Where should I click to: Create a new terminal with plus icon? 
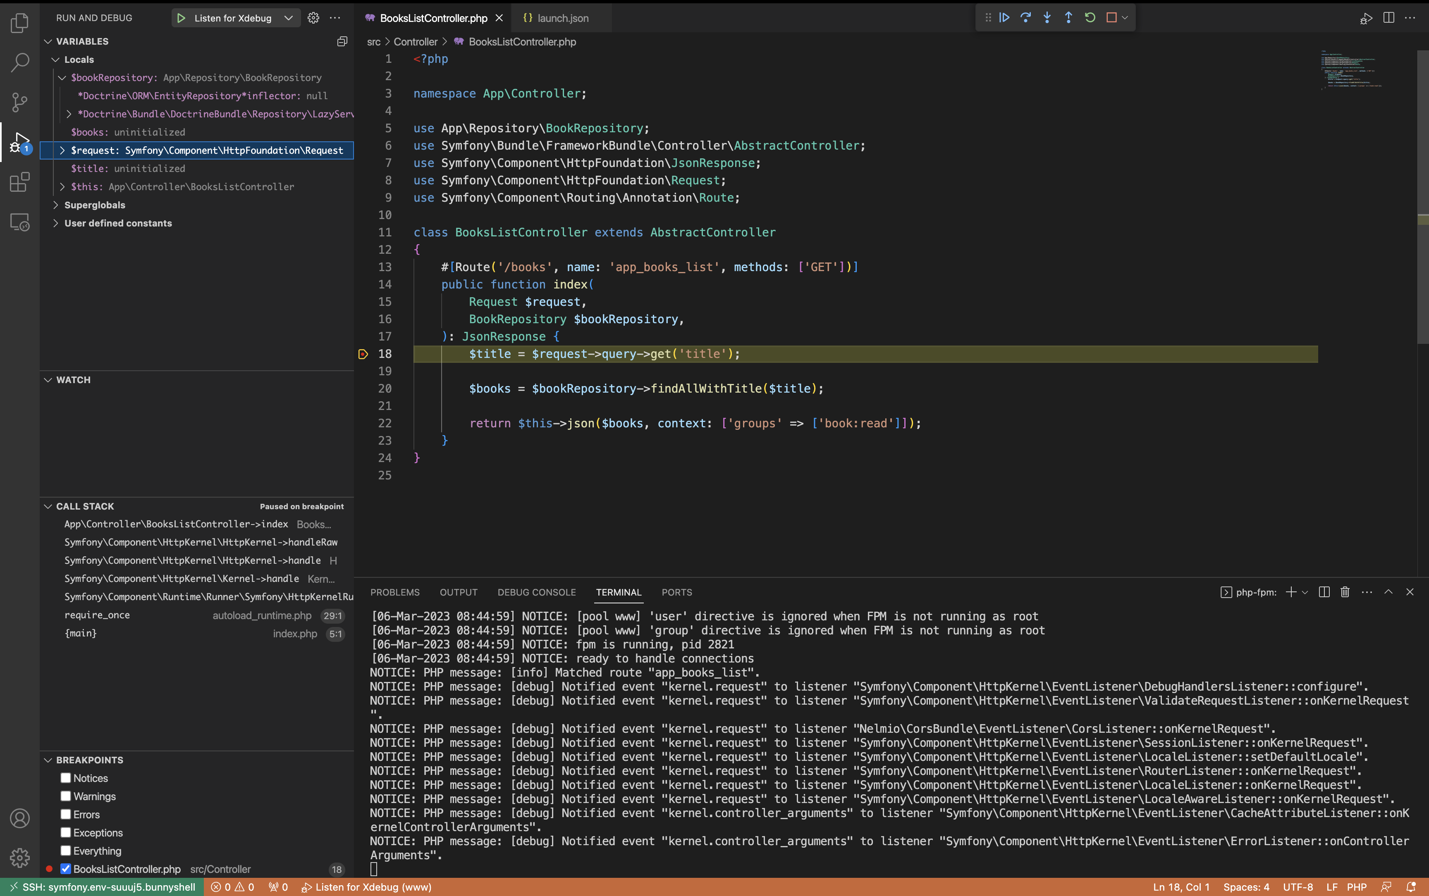[x=1291, y=591]
